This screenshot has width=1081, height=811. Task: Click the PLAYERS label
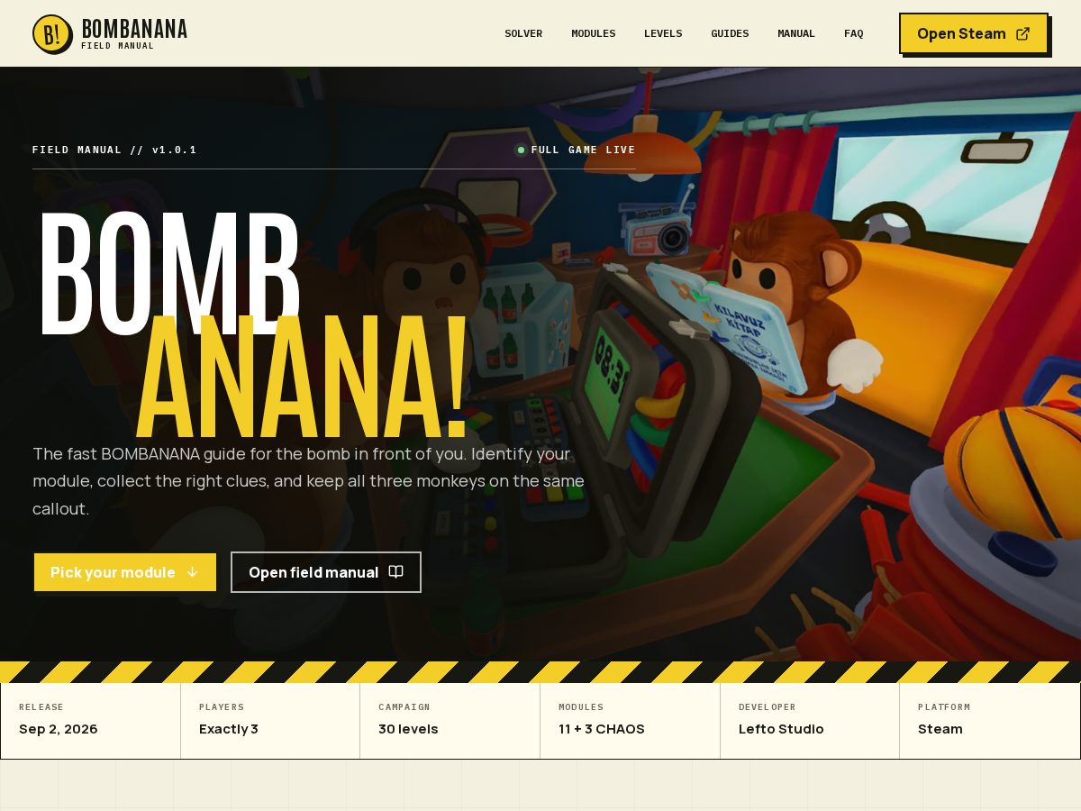[x=222, y=707]
